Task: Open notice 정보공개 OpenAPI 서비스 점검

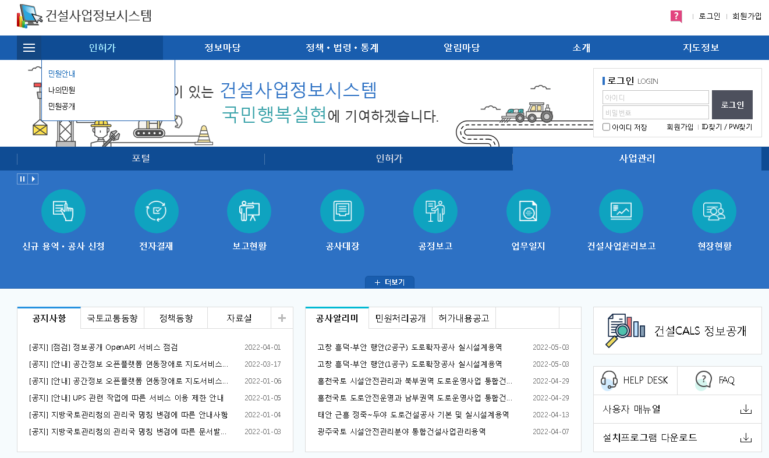Action: point(103,347)
